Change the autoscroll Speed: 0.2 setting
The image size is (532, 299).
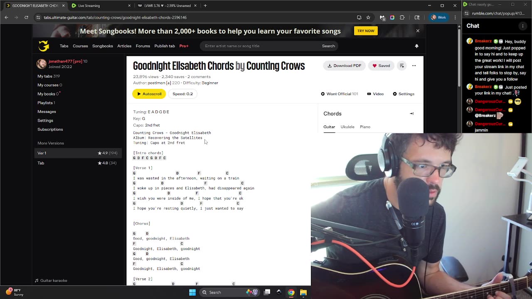[182, 94]
